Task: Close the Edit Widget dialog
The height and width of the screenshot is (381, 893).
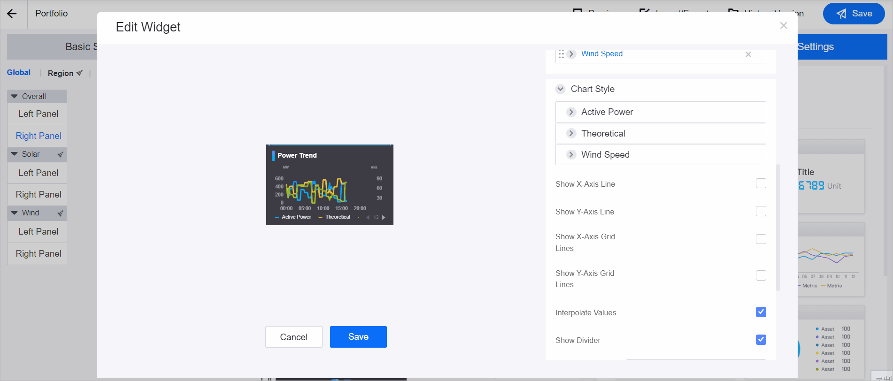Action: pos(783,25)
